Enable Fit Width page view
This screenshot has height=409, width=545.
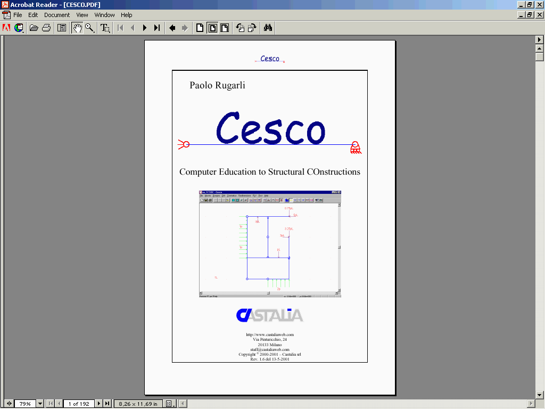[x=225, y=28]
